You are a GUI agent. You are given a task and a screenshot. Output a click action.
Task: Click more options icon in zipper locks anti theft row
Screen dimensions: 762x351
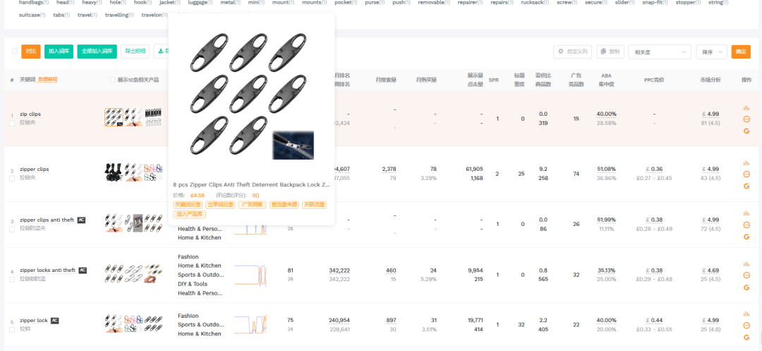pyautogui.click(x=746, y=275)
